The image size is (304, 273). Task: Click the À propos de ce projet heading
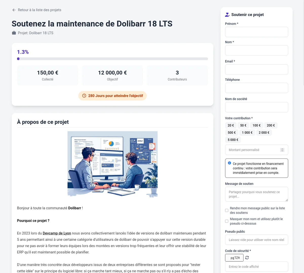pos(43,122)
